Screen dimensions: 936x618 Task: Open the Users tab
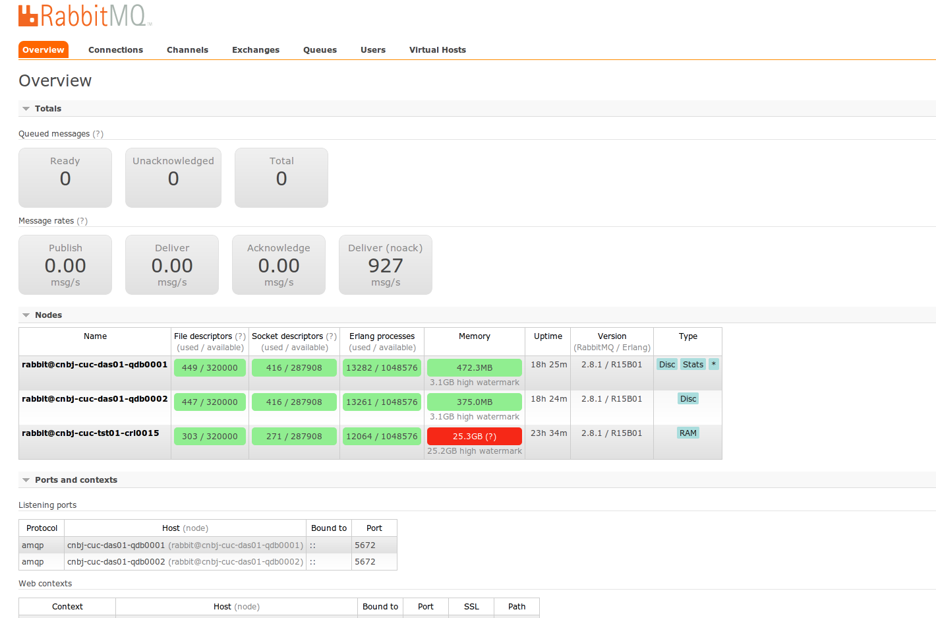(x=373, y=49)
